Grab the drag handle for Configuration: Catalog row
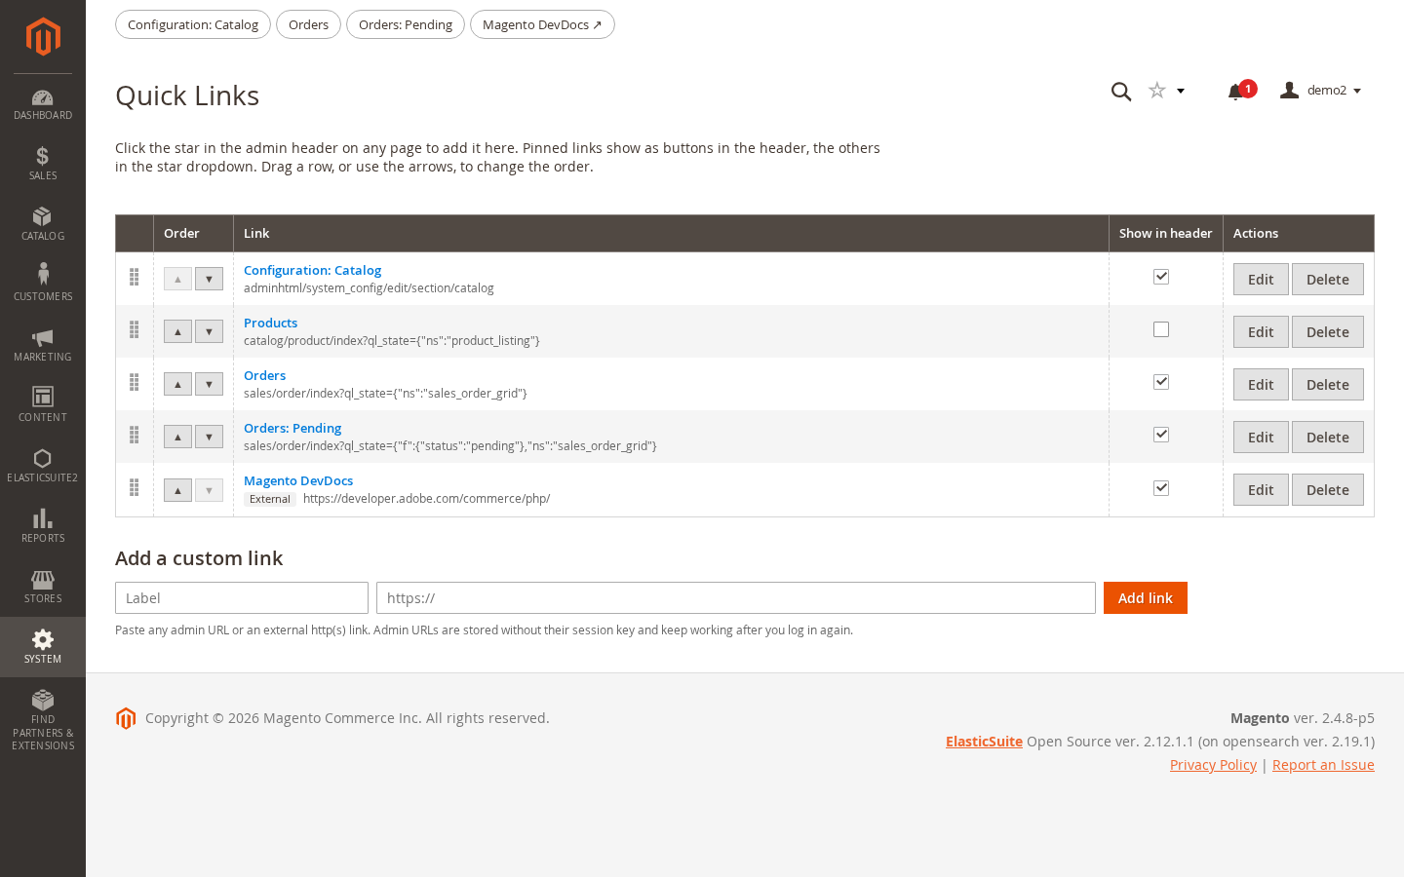 pyautogui.click(x=135, y=278)
